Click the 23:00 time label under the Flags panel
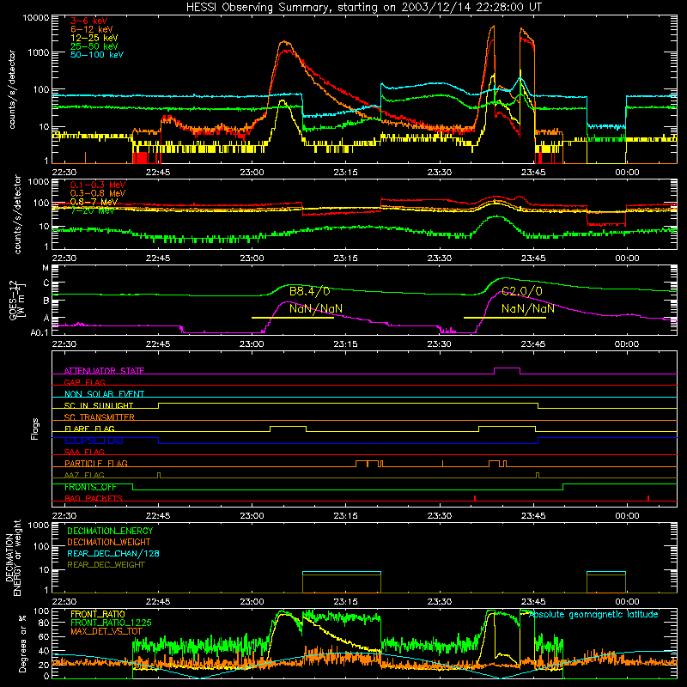687x687 pixels. tap(252, 516)
